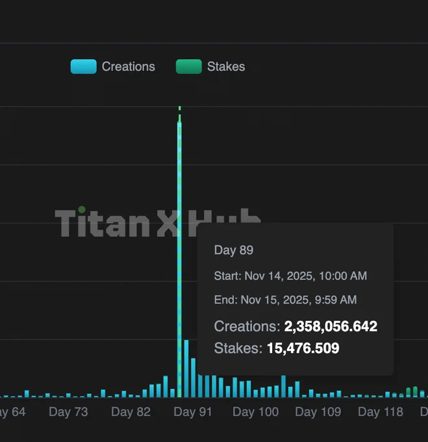Click the Day 90 bar beside spike
The width and height of the screenshot is (428, 442).
pos(186,369)
